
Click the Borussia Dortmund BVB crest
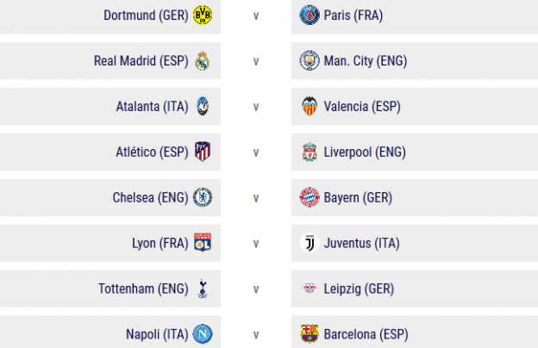tap(203, 16)
